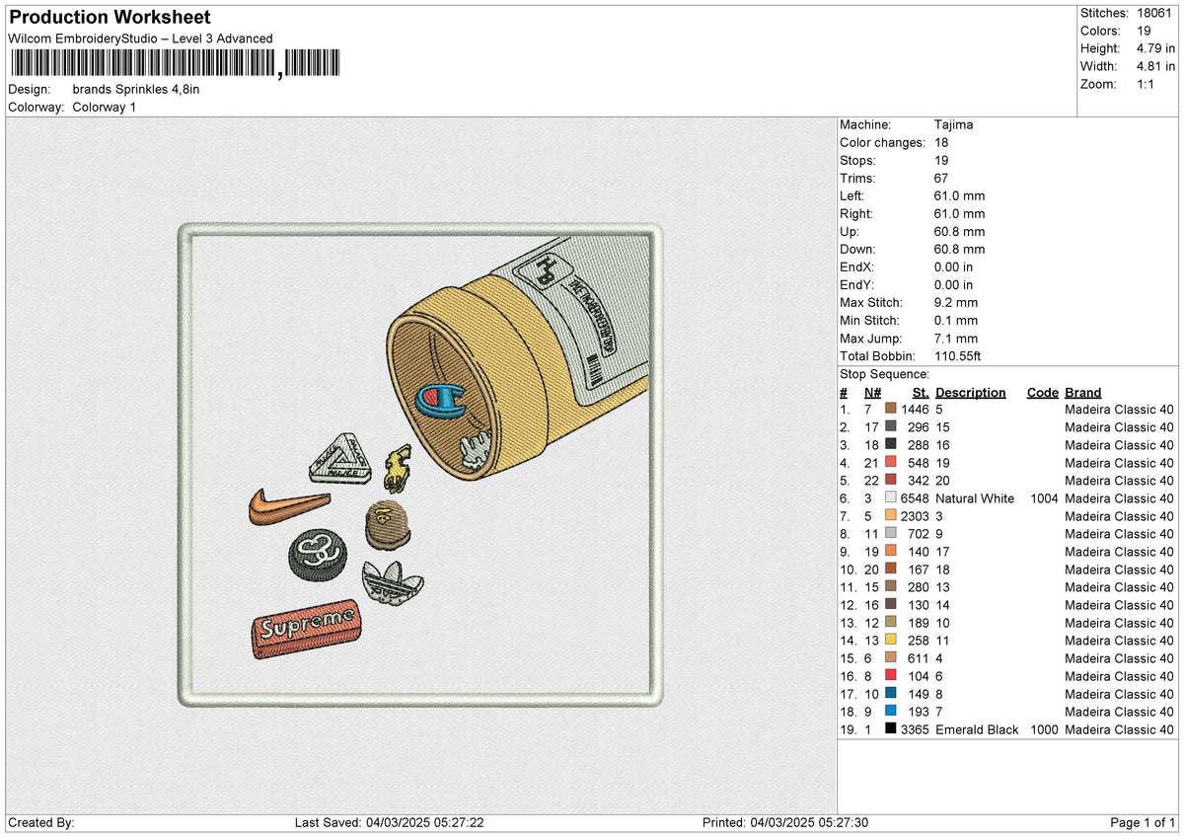The width and height of the screenshot is (1184, 837).
Task: Click the Page 1 of 1 indicator
Action: coord(1143,823)
